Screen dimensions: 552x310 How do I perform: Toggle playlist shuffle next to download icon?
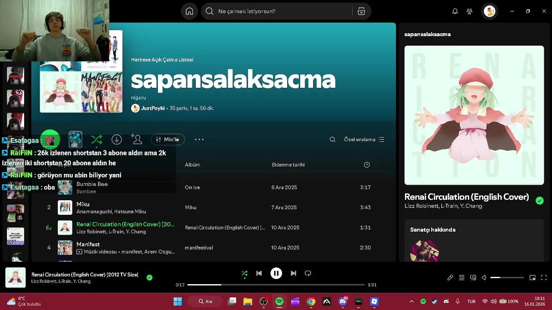(97, 139)
